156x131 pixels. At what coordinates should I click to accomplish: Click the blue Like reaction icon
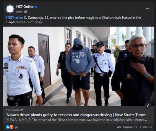pos(8,127)
